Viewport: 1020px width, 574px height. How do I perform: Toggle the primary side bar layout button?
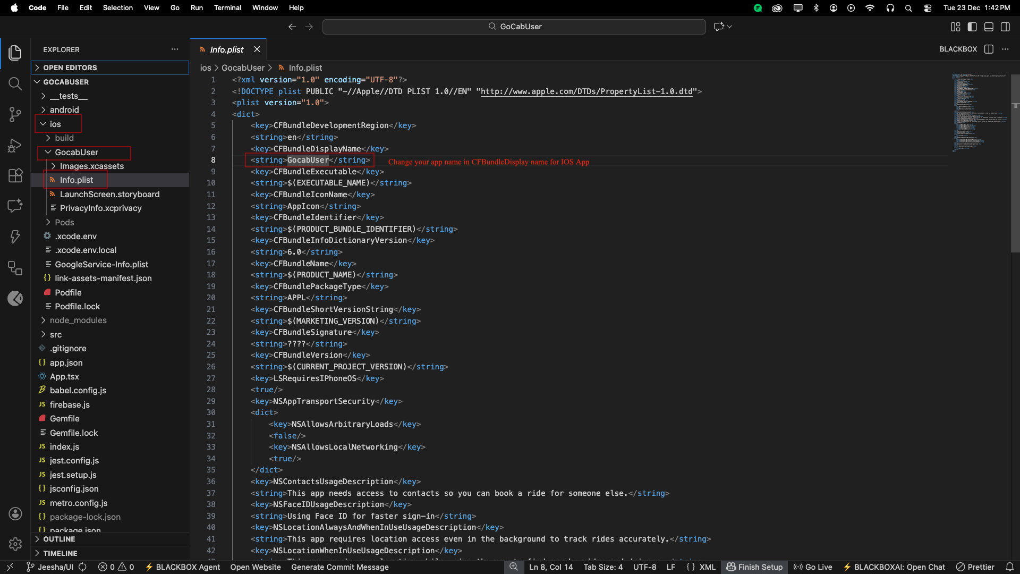[972, 27]
